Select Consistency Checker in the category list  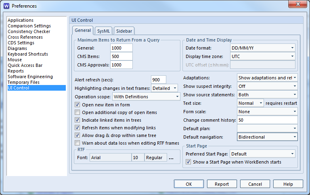click(x=29, y=31)
